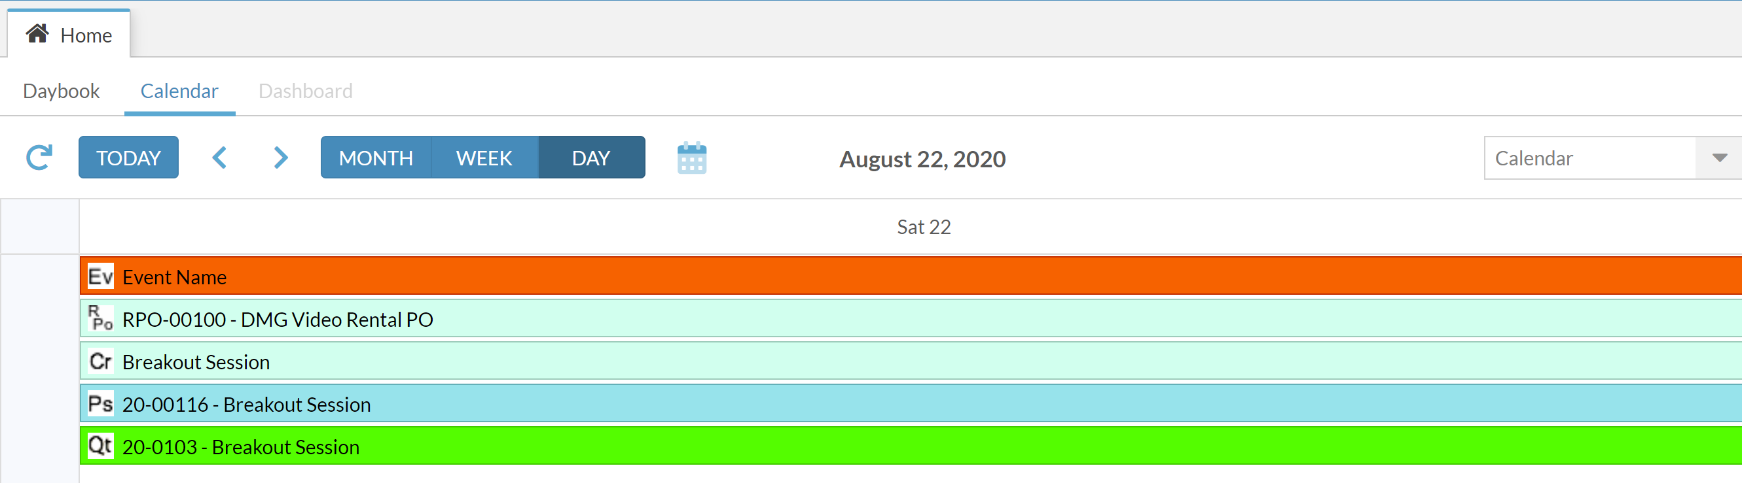Click the TODAY button
Viewport: 1742px width, 483px height.
[128, 158]
